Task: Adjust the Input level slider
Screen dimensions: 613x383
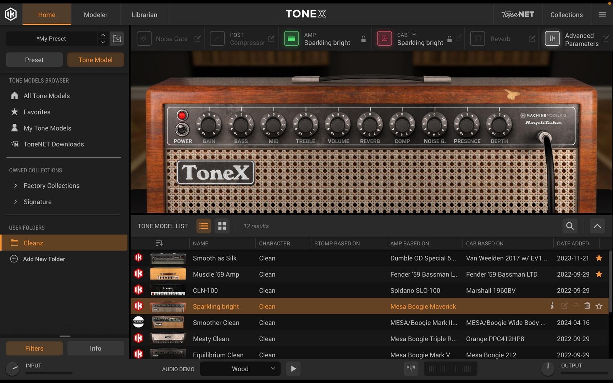Action: tap(49, 373)
